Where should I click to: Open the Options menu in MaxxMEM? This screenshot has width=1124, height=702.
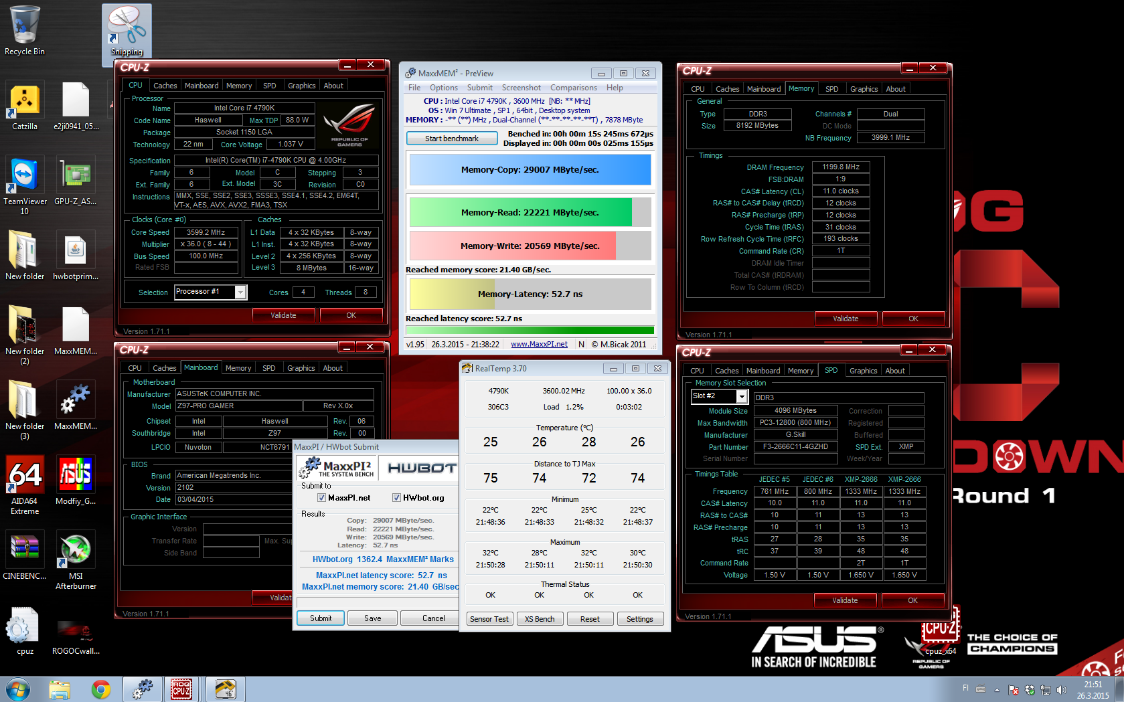444,88
